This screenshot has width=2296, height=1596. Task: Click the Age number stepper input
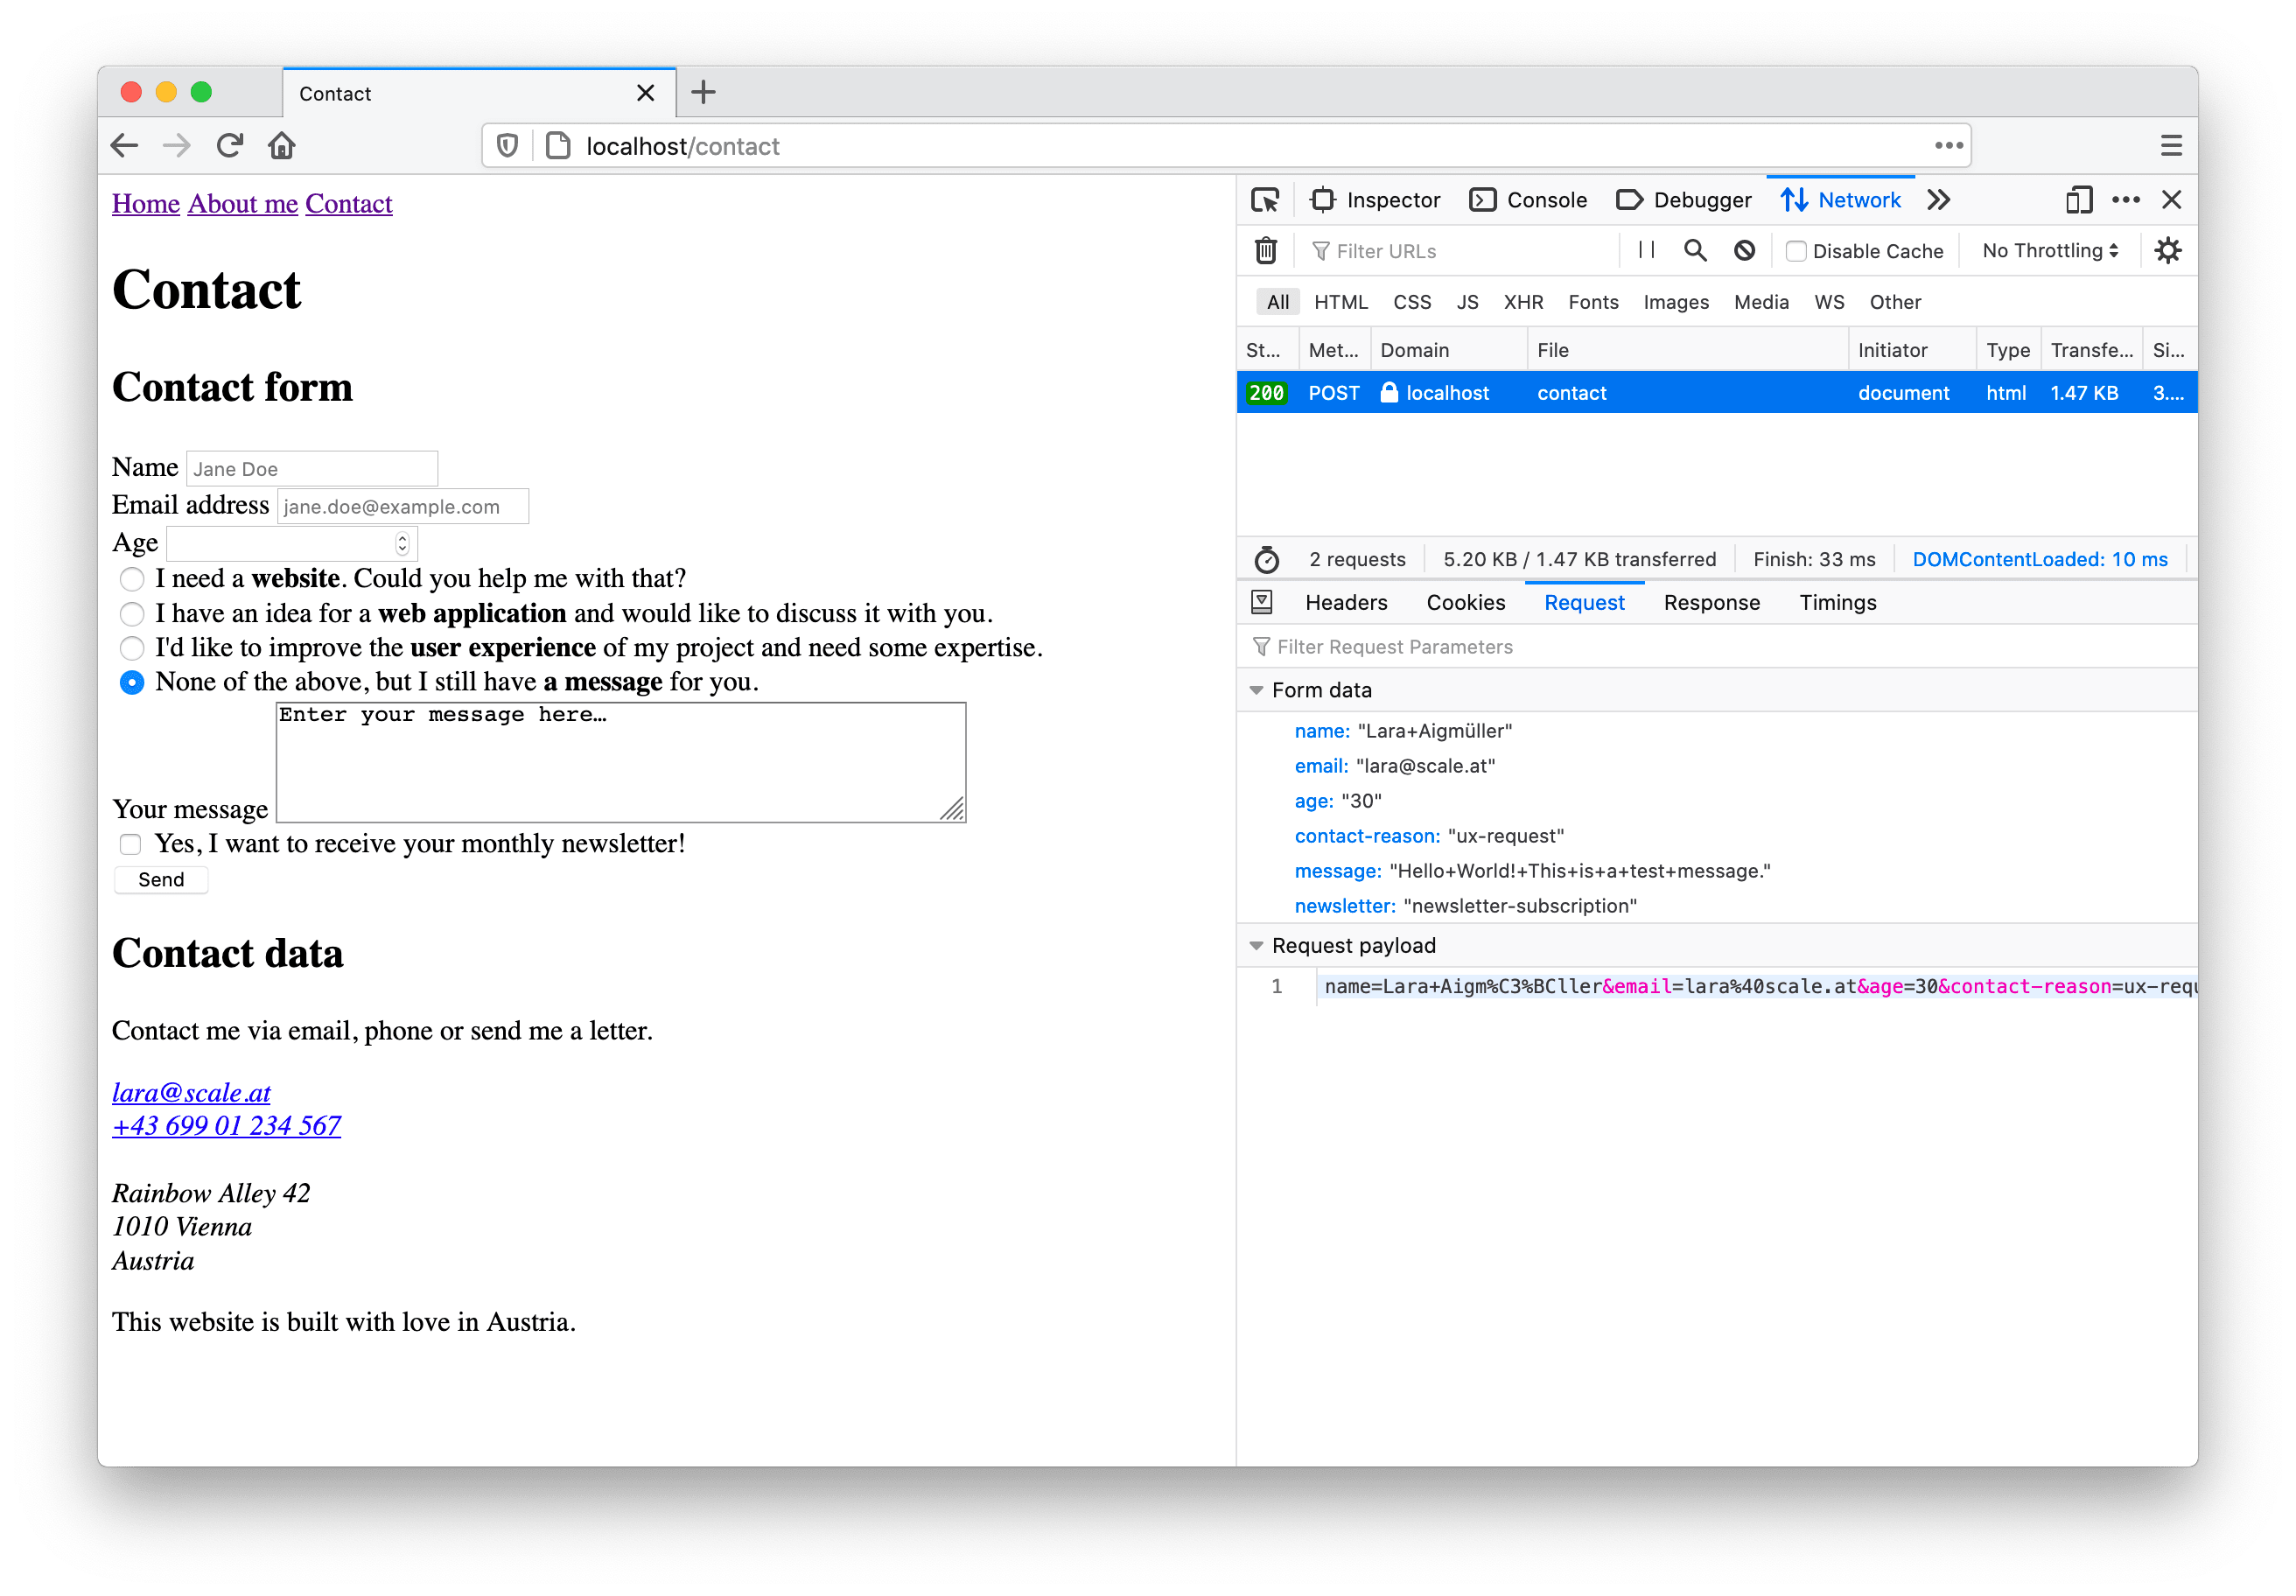(x=284, y=542)
